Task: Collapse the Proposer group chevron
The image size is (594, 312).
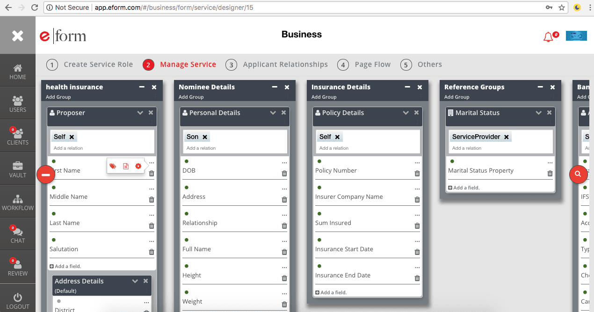Action: pos(140,113)
